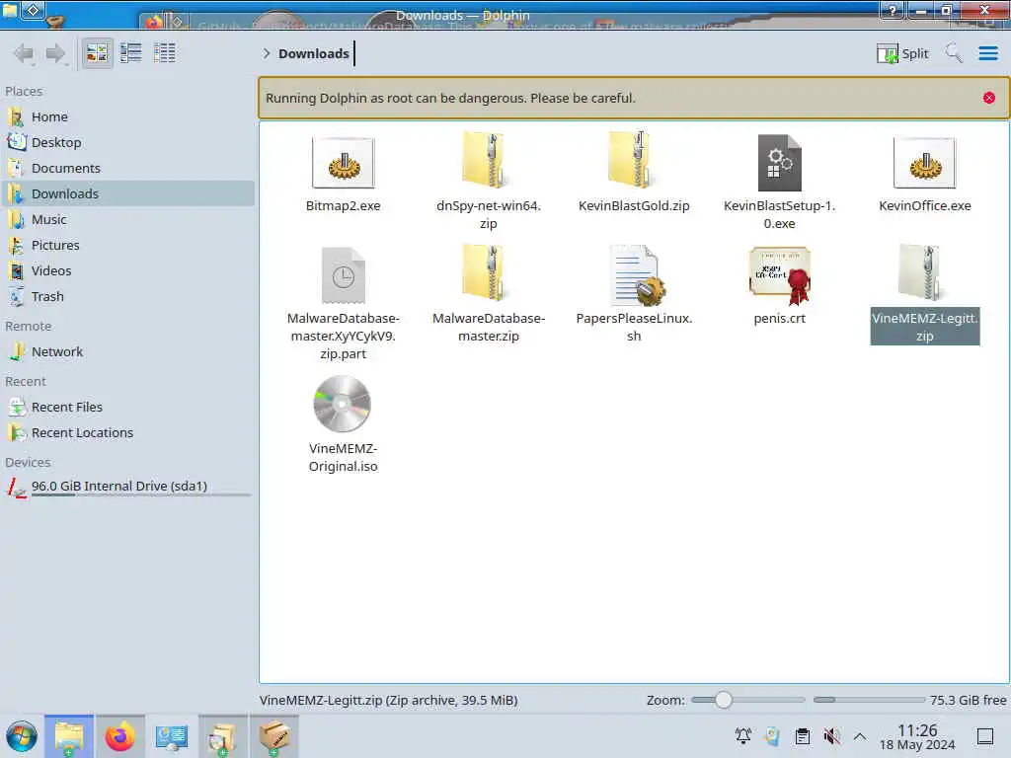Viewport: 1011px width, 758px height.
Task: Click the Dolphin file manager taskbar icon
Action: pos(69,736)
